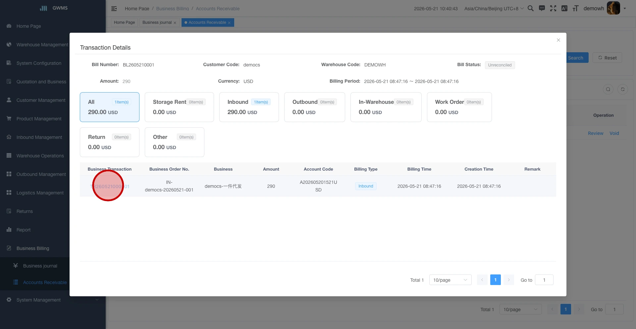Click account code A202605201521USD cell

click(318, 186)
